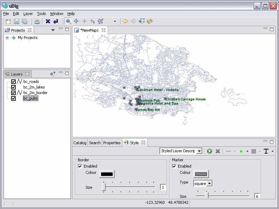Click the Border colour button
The image size is (279, 209).
[107, 174]
